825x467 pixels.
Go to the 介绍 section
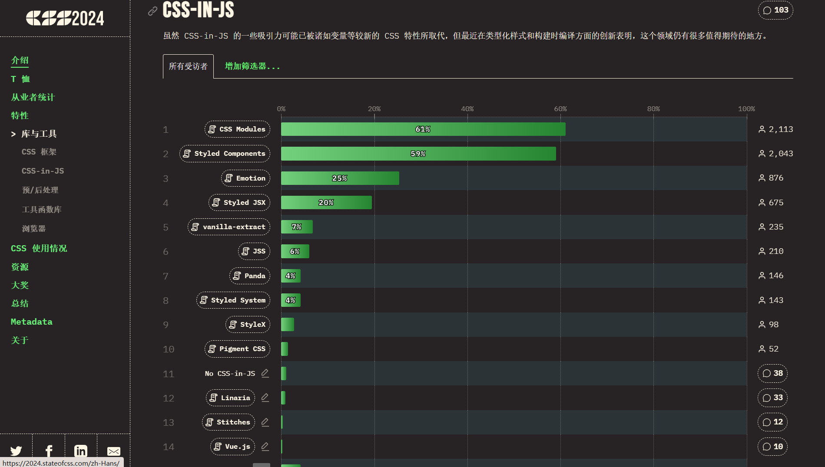click(20, 60)
